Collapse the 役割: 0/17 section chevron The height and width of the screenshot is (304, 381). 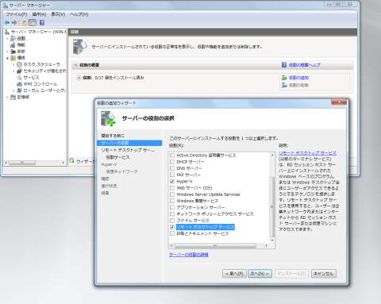[79, 78]
